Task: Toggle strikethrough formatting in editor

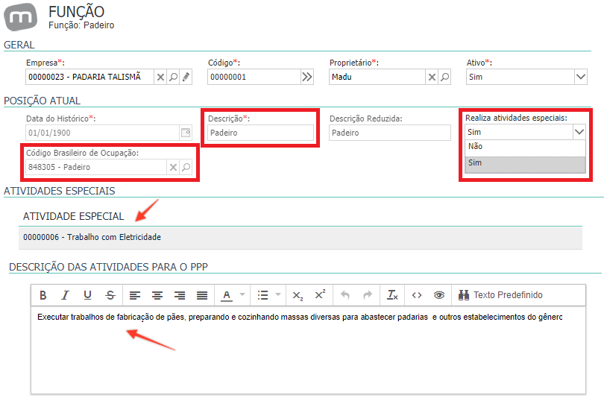Action: pos(110,295)
